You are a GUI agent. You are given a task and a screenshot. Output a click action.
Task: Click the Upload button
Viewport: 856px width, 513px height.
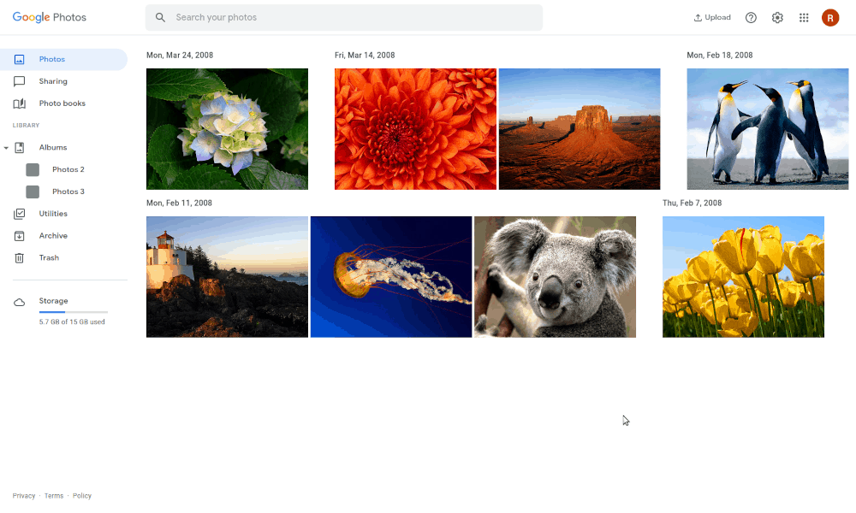tap(712, 17)
